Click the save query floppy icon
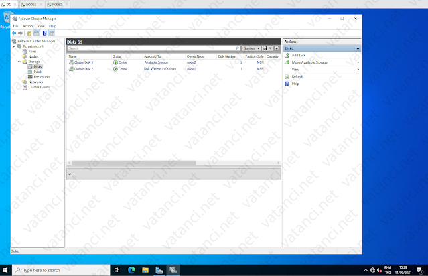 (265, 48)
